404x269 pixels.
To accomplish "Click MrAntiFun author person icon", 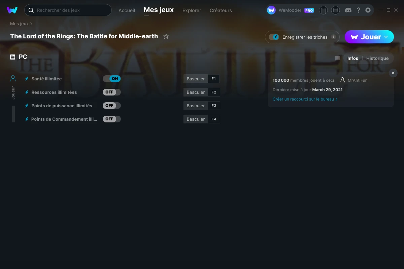I will click(342, 80).
